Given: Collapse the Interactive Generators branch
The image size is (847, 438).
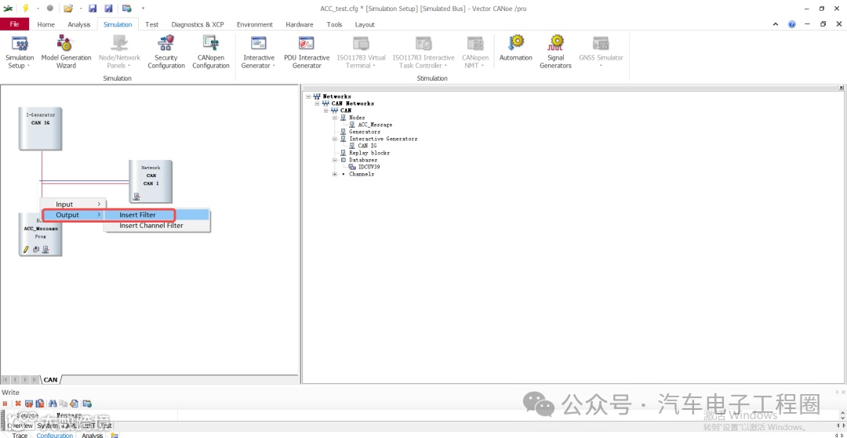Looking at the screenshot, I should point(335,139).
